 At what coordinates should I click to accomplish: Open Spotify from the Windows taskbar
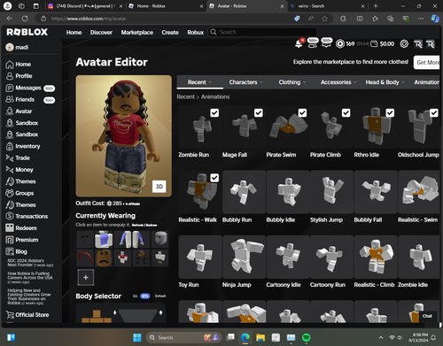[x=307, y=337]
